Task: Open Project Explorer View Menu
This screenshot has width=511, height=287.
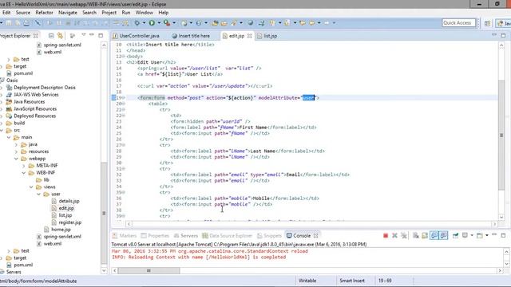Action: click(84, 35)
